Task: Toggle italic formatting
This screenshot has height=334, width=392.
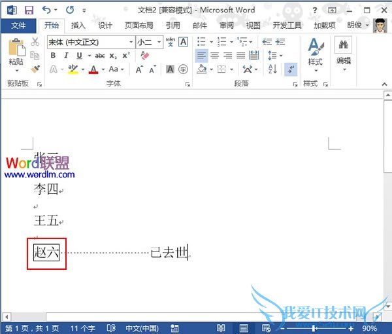Action: [x=66, y=56]
